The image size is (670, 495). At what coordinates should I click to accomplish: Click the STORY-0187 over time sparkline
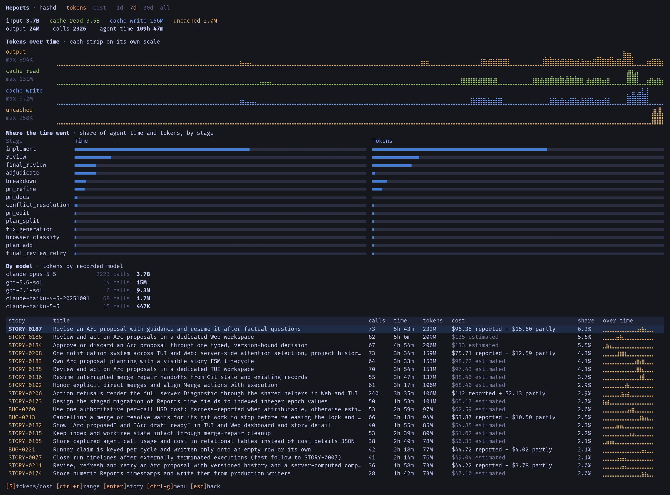pyautogui.click(x=628, y=329)
